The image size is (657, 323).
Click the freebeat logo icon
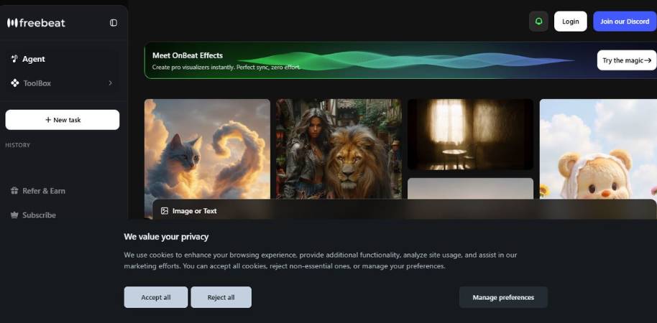click(12, 22)
